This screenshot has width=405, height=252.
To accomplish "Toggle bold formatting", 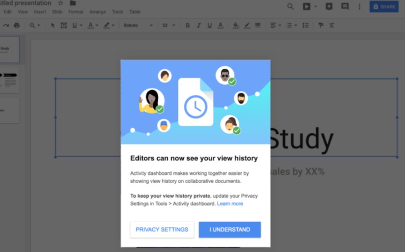I will 188,26.
